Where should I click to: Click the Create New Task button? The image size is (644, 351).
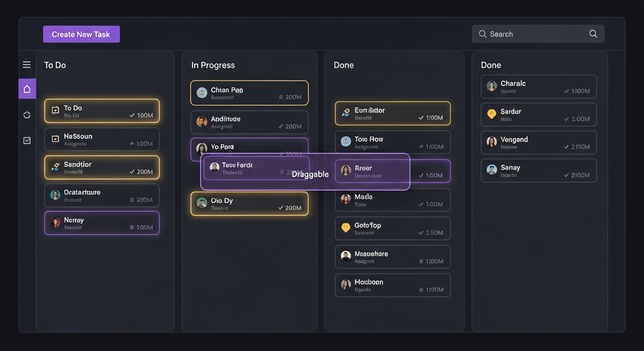(x=81, y=34)
